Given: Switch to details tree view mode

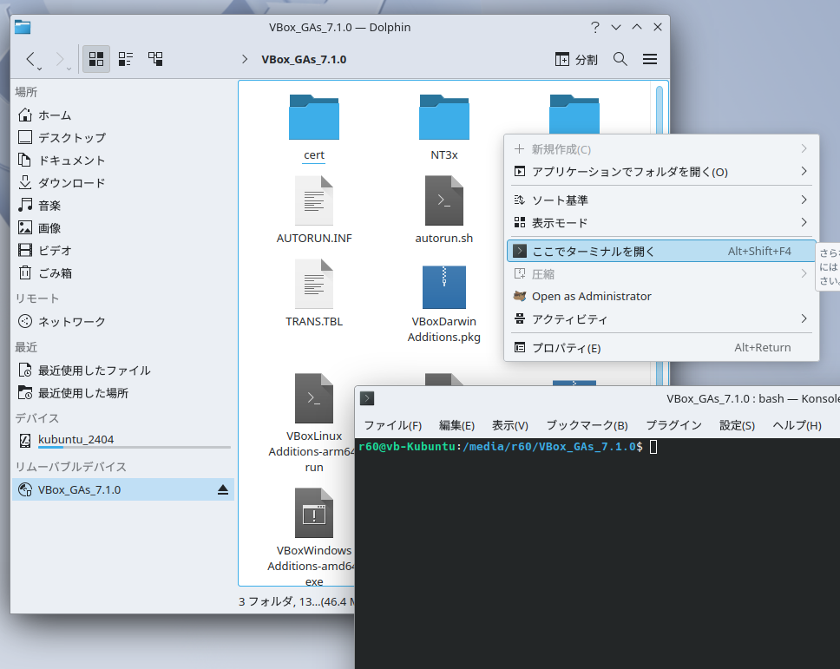Looking at the screenshot, I should 155,59.
